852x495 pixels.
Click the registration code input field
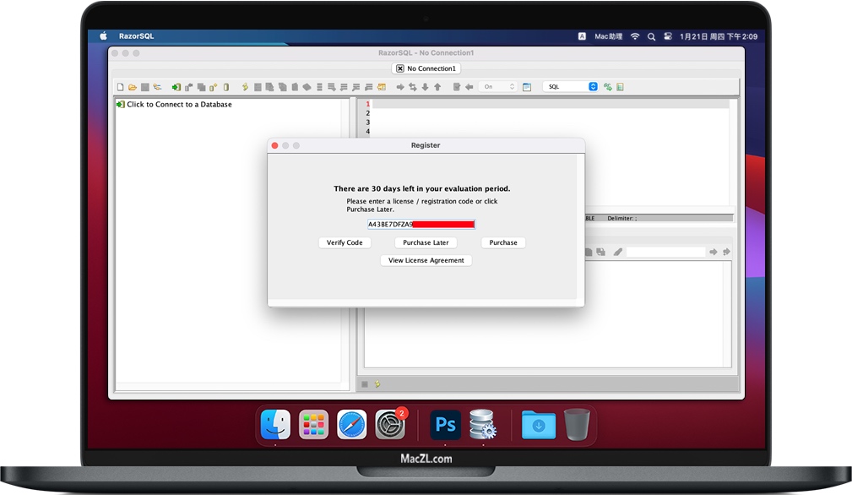421,225
